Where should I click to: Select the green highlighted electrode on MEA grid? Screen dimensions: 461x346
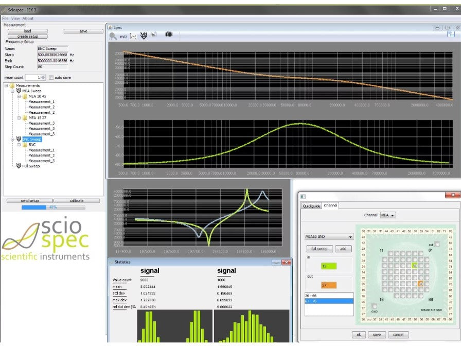tap(415, 266)
